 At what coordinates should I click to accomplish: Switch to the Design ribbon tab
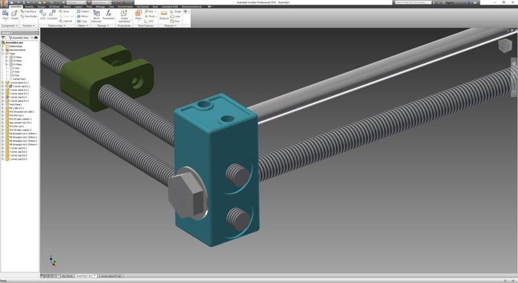(41, 6)
